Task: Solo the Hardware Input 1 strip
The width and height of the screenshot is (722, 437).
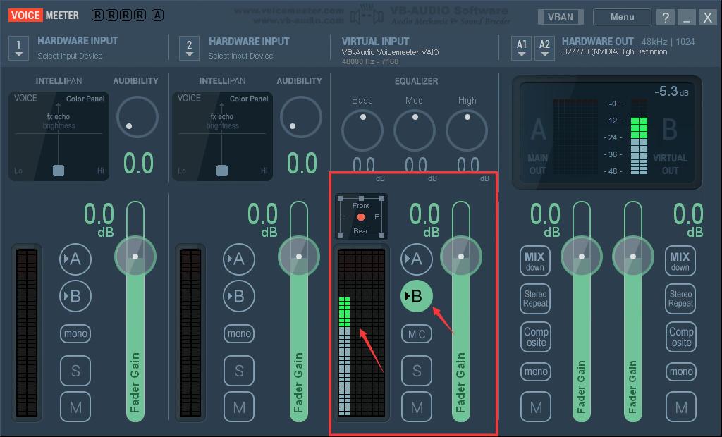Action: [x=75, y=370]
